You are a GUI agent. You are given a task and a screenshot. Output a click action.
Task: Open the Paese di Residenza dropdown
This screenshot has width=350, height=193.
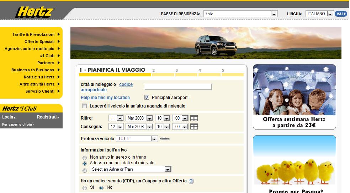(x=240, y=14)
